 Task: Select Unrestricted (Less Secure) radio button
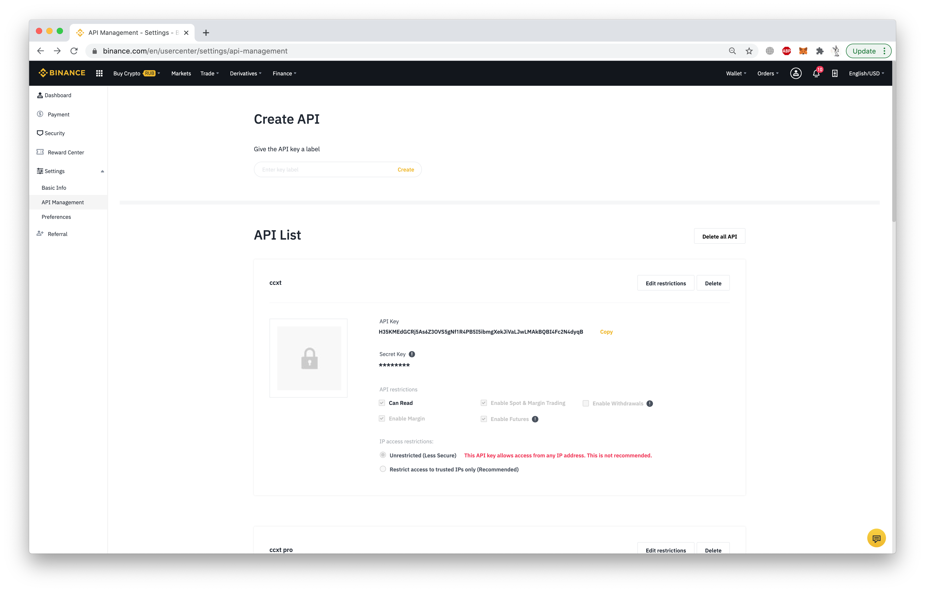(383, 455)
